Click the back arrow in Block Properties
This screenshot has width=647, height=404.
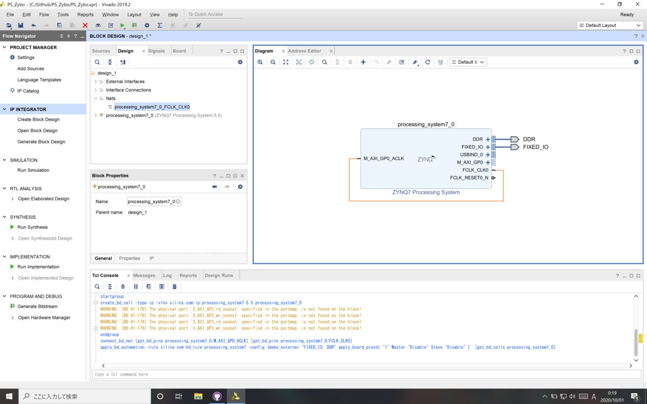pyautogui.click(x=215, y=187)
